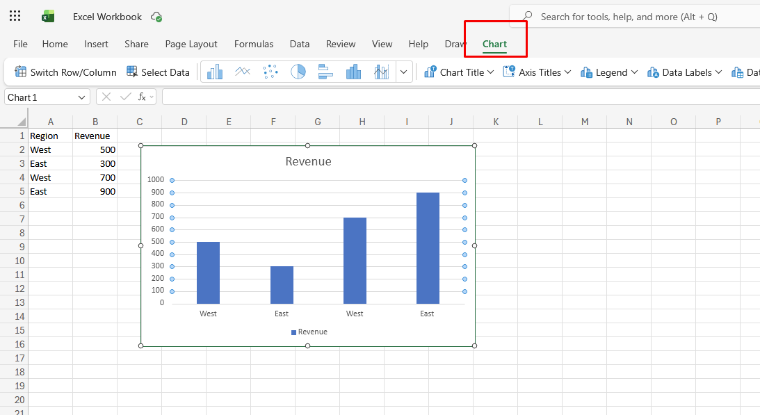Select column header A
This screenshot has height=415, width=760.
coord(50,122)
